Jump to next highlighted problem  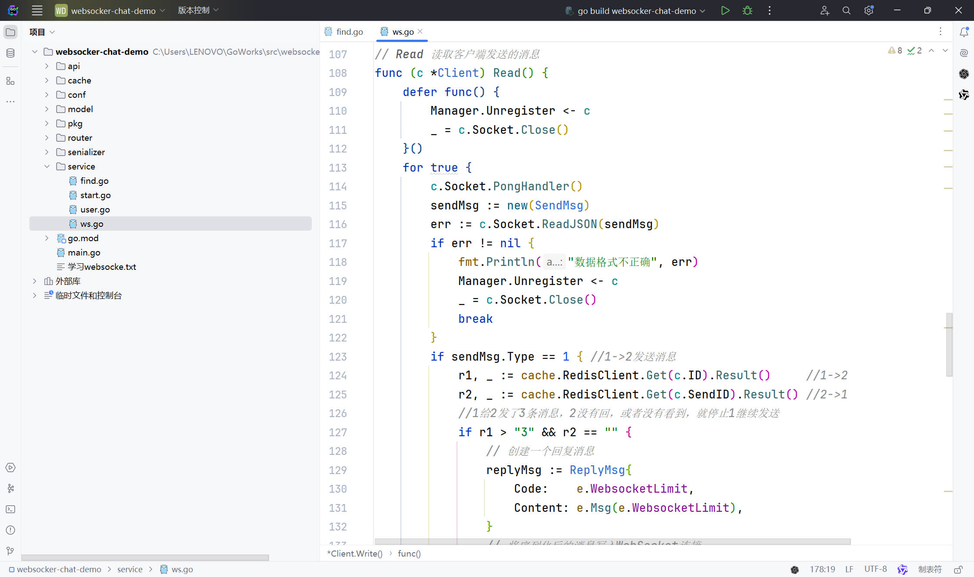point(945,50)
